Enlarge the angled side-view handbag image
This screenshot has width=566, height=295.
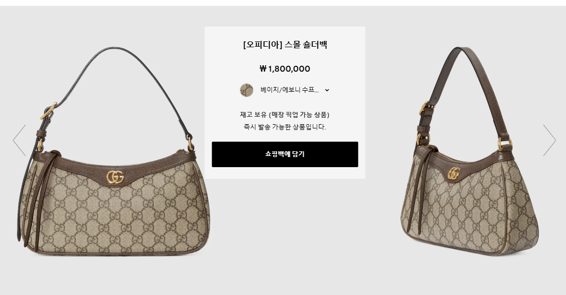pyautogui.click(x=470, y=151)
